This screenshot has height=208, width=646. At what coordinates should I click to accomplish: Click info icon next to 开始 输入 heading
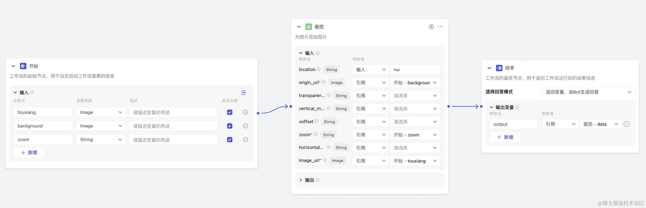point(32,92)
